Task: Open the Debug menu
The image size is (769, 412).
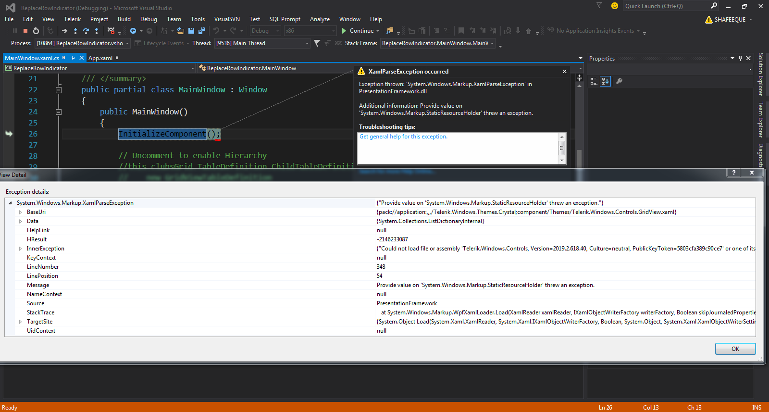Action: [149, 19]
